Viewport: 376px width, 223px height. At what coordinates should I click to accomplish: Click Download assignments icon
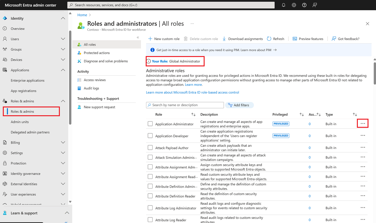click(x=224, y=39)
